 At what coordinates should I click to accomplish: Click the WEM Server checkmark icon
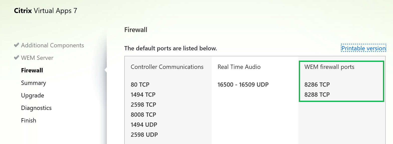coord(17,58)
